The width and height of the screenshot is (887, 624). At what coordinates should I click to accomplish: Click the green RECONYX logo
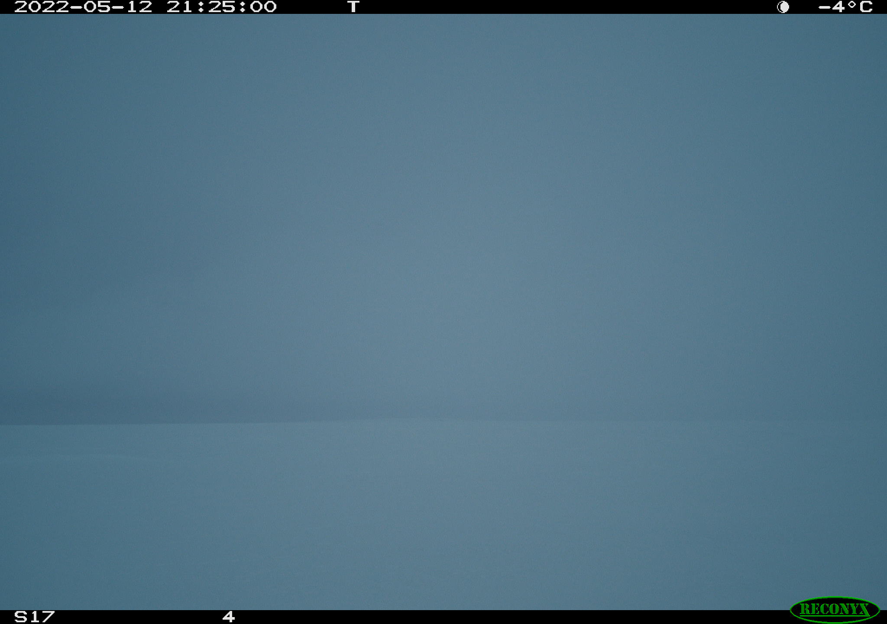[x=835, y=610]
